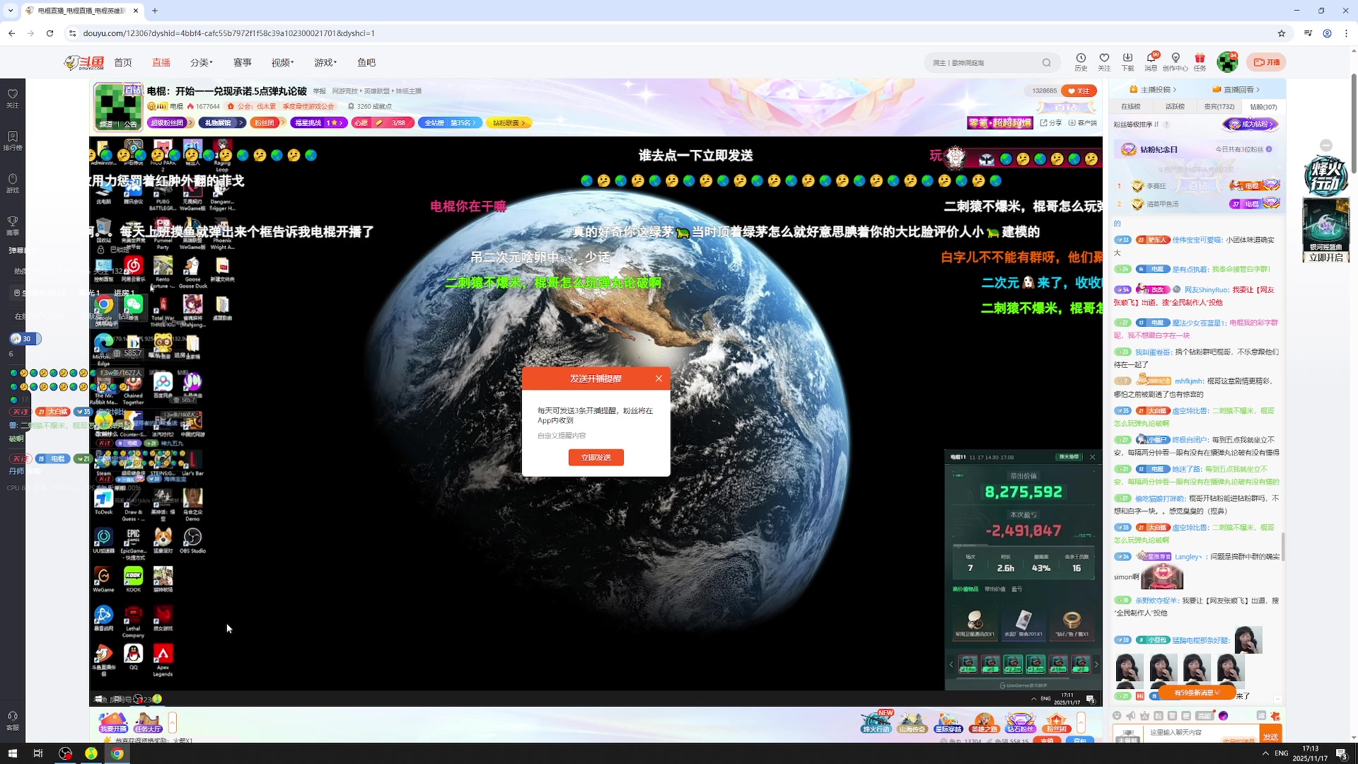Switch to the 贵宾(1732) tab
The width and height of the screenshot is (1358, 764).
(x=1219, y=107)
